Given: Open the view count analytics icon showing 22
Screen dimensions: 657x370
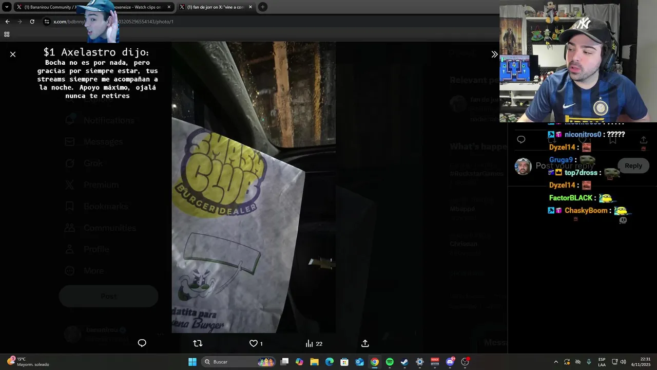Looking at the screenshot, I should tap(314, 343).
